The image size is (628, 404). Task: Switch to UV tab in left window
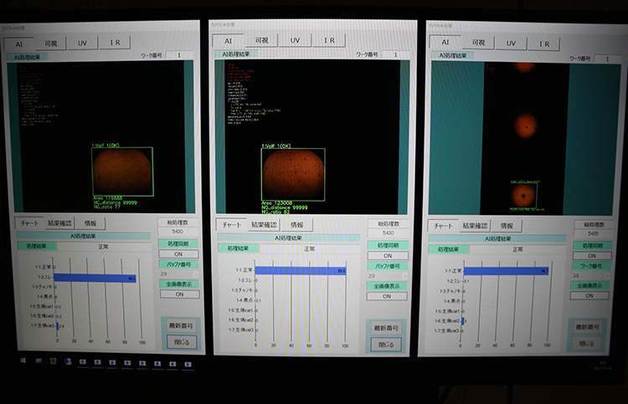tap(82, 43)
